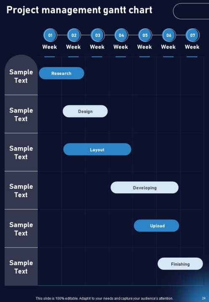
Task: Select Sample Text label beside Layout row
Action: (21, 153)
